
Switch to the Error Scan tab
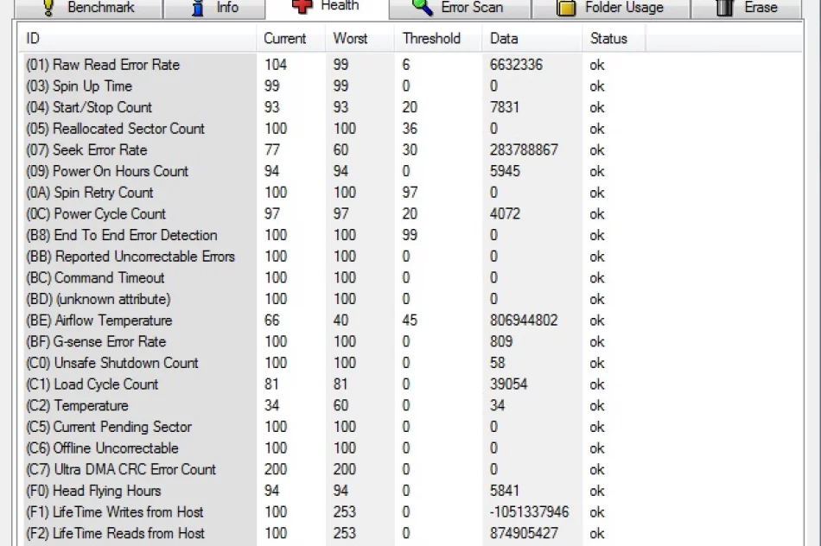pyautogui.click(x=460, y=8)
